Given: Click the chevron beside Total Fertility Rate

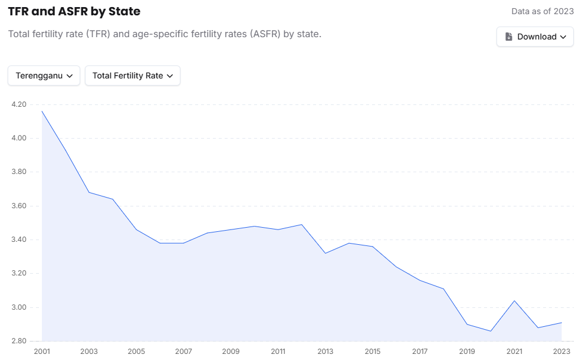Looking at the screenshot, I should tap(170, 76).
